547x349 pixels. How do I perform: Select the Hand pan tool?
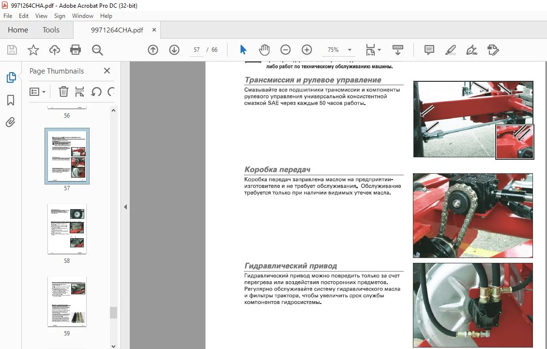click(264, 50)
